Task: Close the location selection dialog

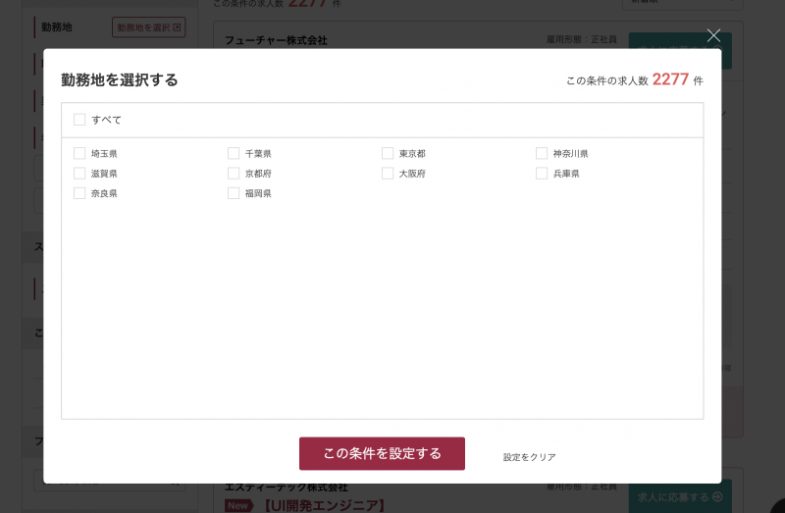Action: point(713,35)
